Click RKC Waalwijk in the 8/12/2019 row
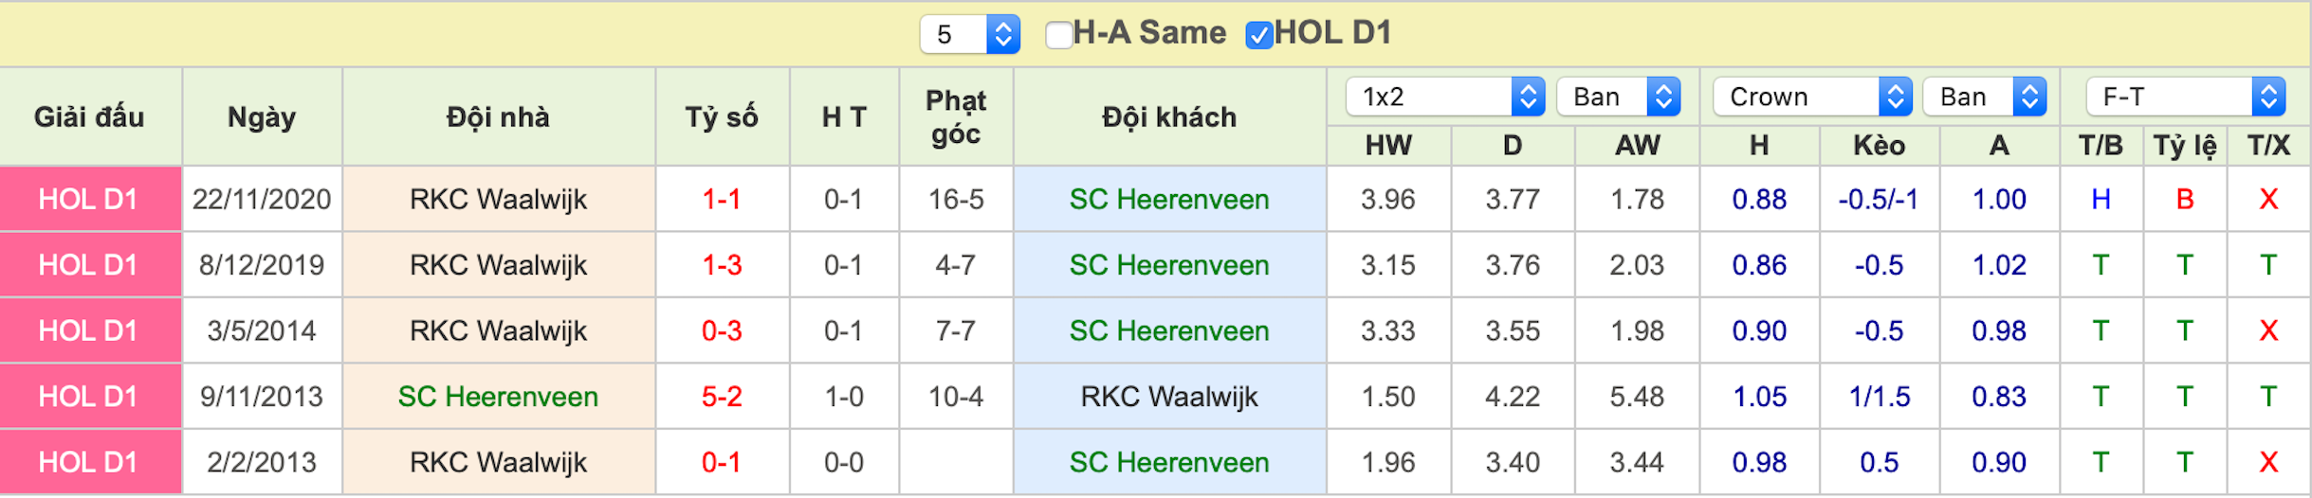 point(498,264)
